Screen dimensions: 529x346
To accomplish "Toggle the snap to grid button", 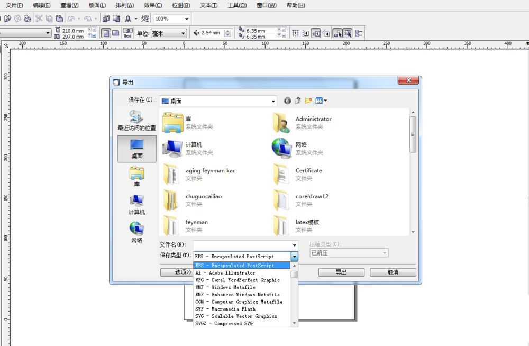I will pyautogui.click(x=296, y=33).
